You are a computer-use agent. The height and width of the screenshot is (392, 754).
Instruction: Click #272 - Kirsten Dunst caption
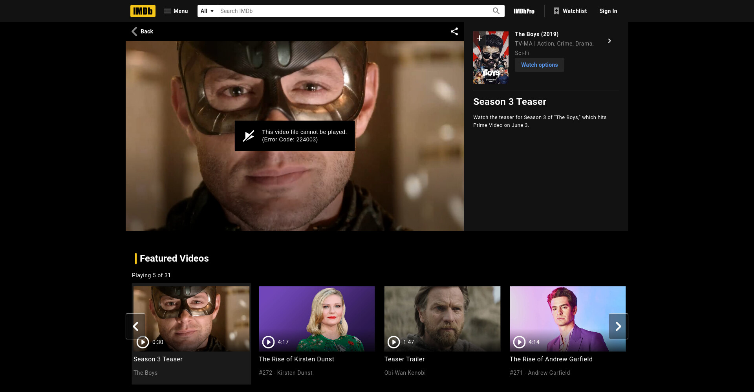285,373
